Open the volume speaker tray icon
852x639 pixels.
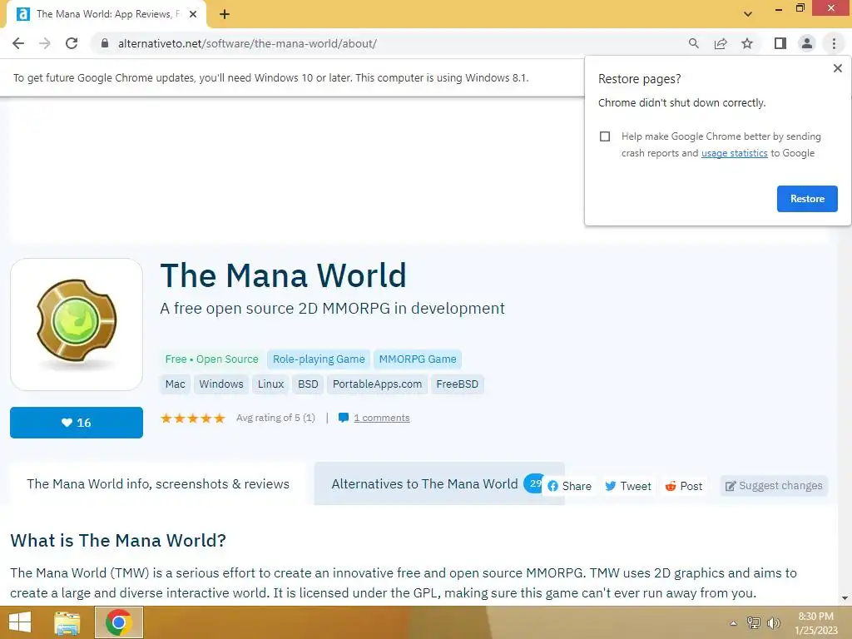point(773,622)
